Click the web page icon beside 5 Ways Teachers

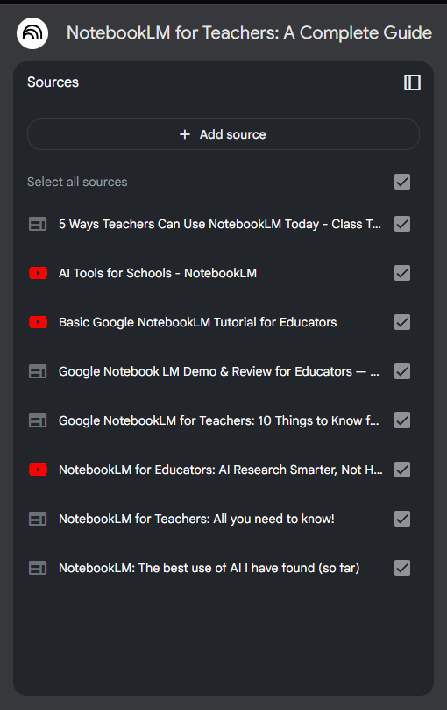(38, 224)
